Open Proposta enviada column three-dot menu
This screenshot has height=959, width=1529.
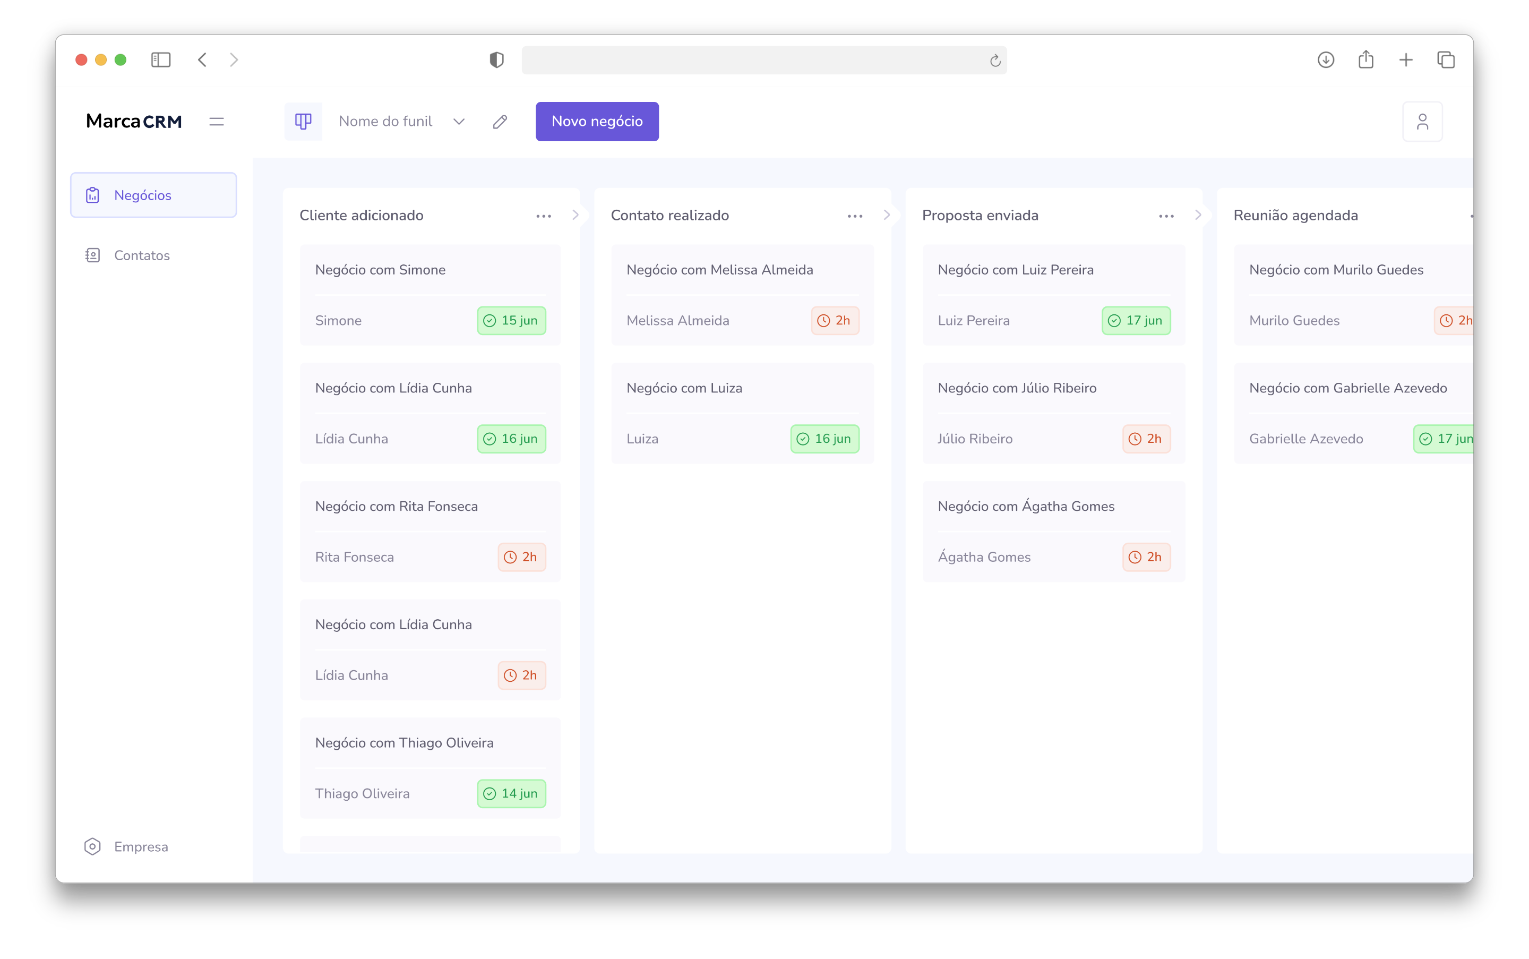(1166, 216)
